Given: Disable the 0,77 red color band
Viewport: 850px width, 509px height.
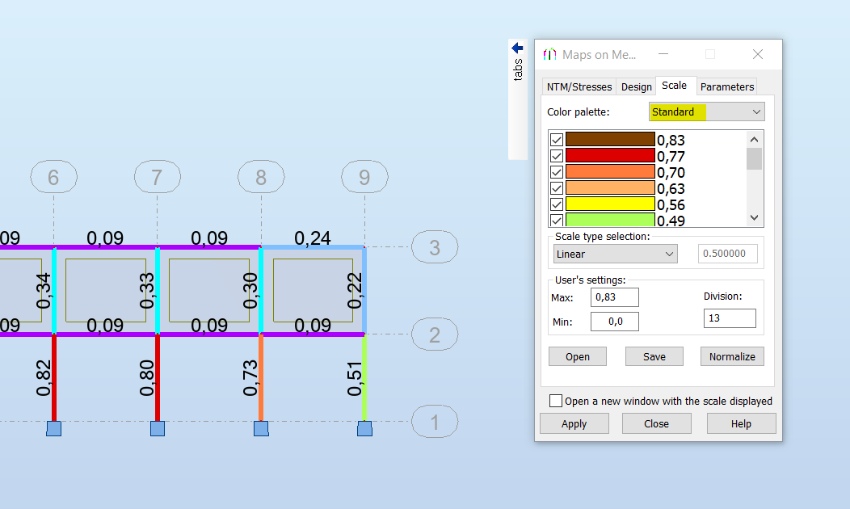Looking at the screenshot, I should pyautogui.click(x=555, y=155).
